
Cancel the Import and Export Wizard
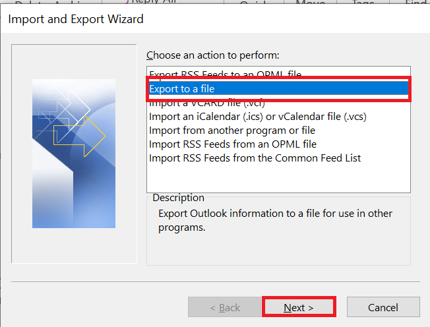coord(383,307)
